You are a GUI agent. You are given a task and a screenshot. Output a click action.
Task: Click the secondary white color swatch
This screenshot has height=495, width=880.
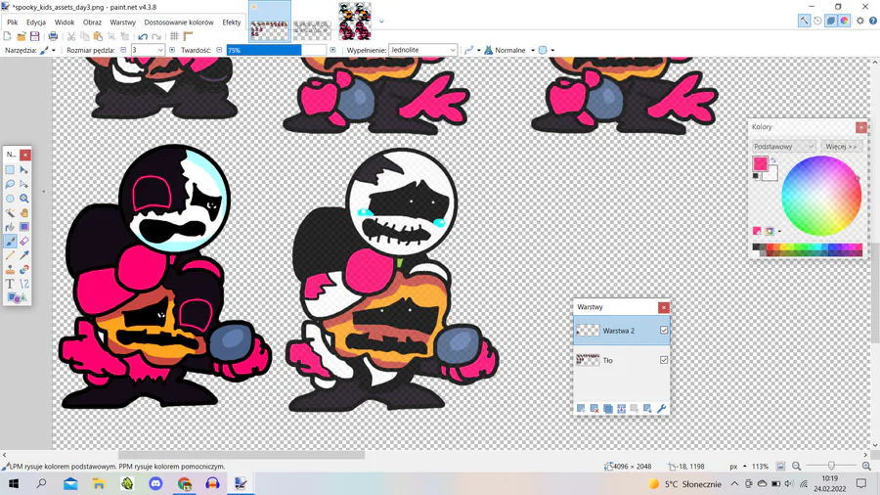[772, 175]
